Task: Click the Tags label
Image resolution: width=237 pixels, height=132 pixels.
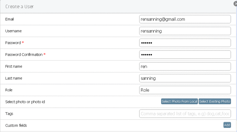Action: [x=9, y=114]
